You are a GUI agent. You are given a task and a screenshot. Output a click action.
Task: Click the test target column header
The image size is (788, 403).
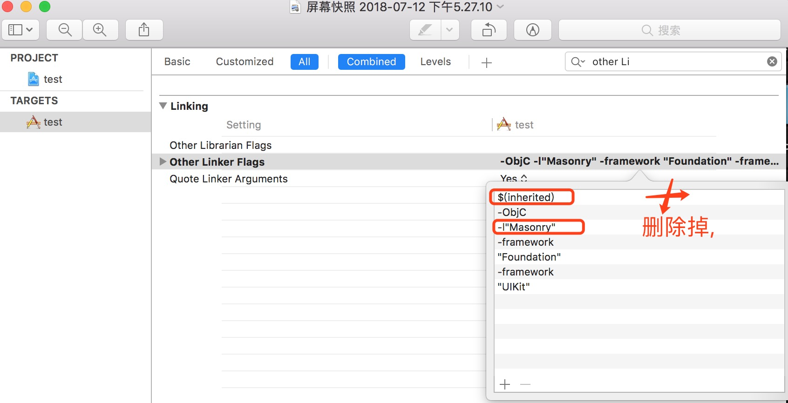coord(515,125)
